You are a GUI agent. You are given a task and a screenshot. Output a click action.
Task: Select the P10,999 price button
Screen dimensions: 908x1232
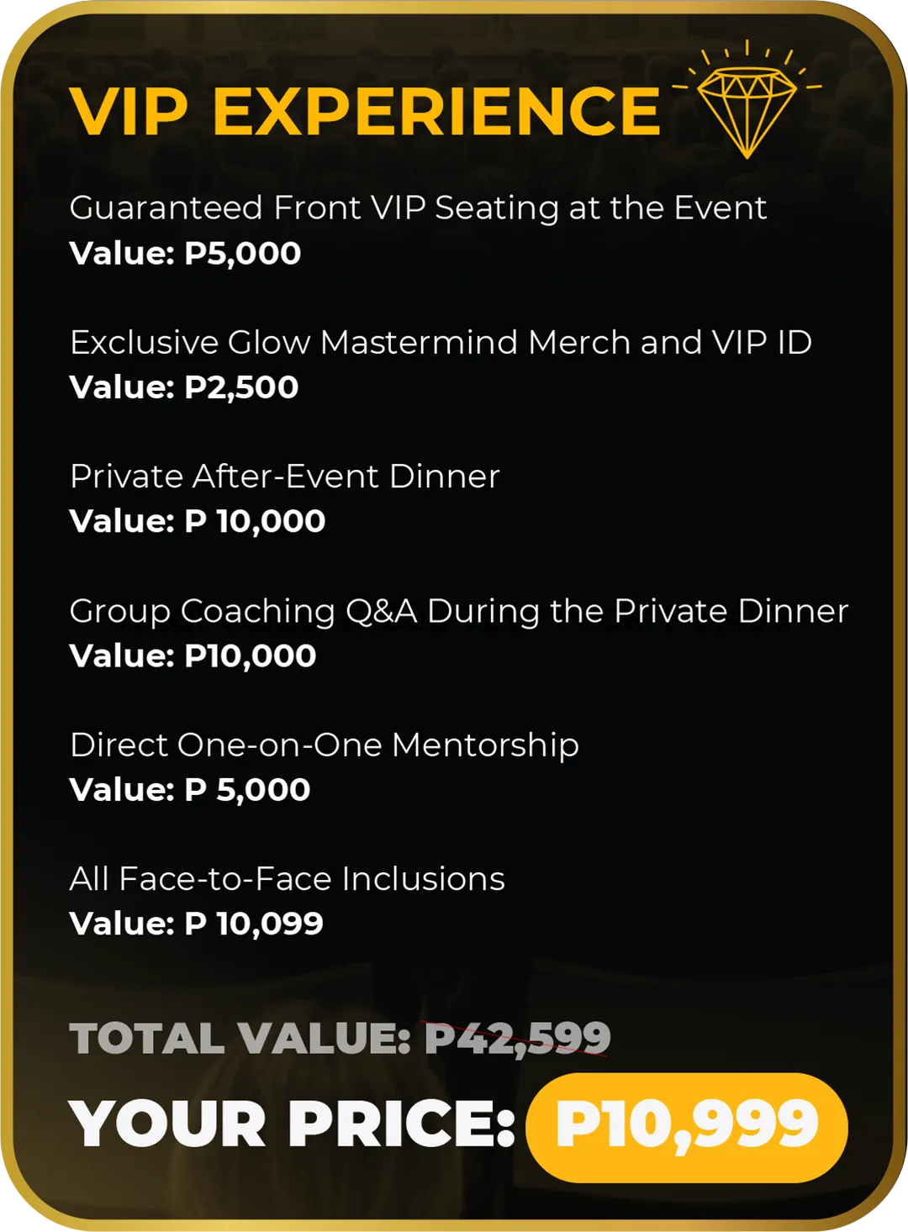[x=687, y=1127]
